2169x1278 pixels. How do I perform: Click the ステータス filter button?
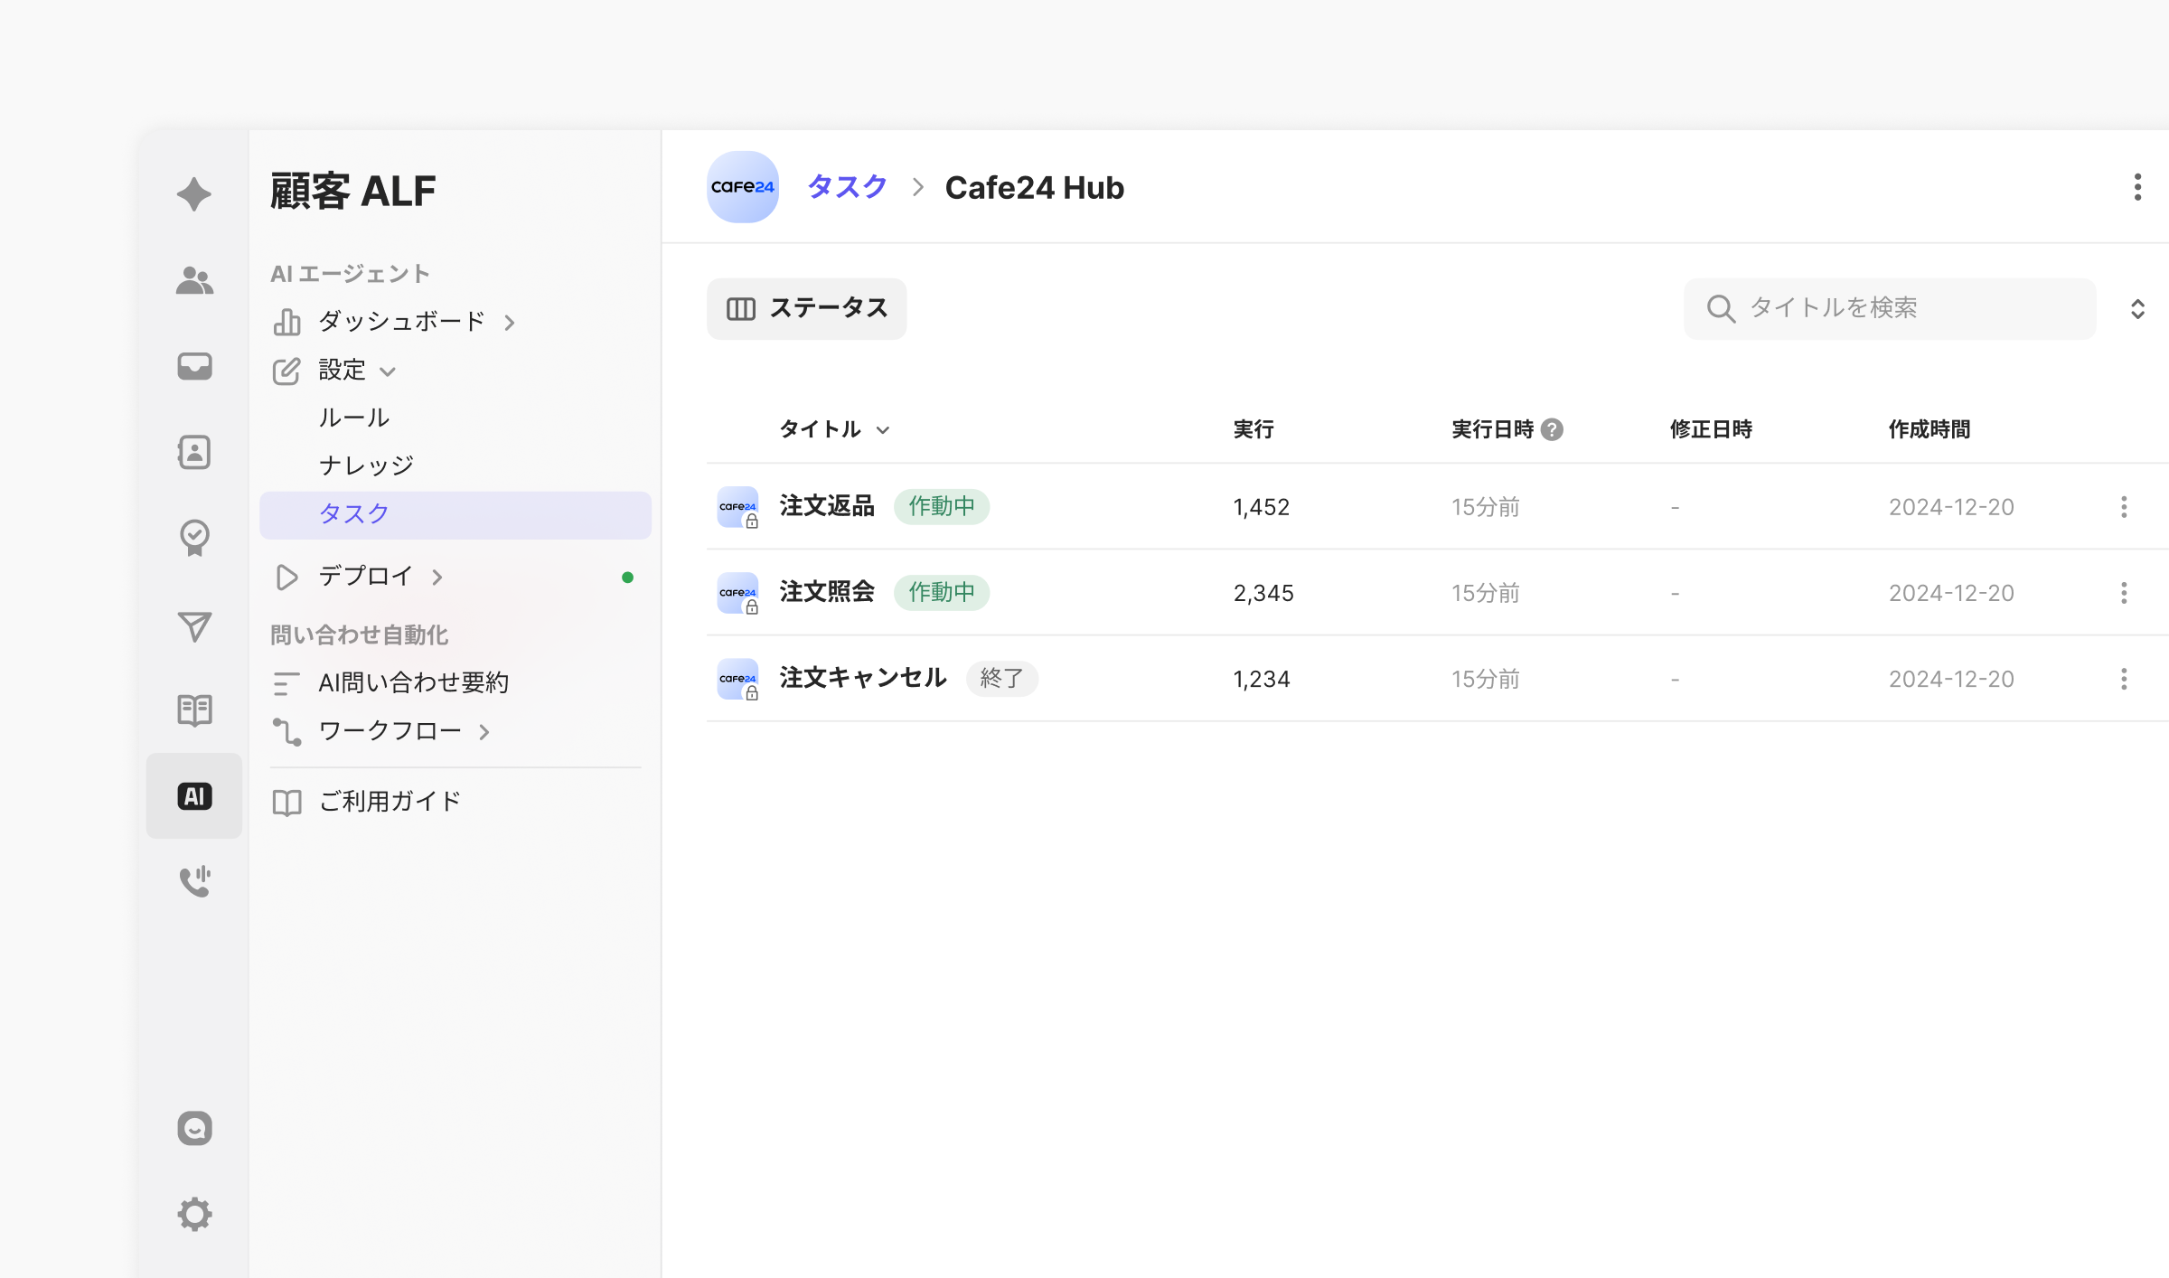806,309
